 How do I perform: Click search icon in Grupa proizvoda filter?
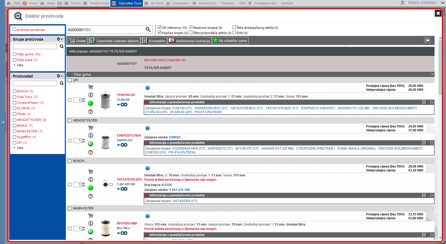62,46
